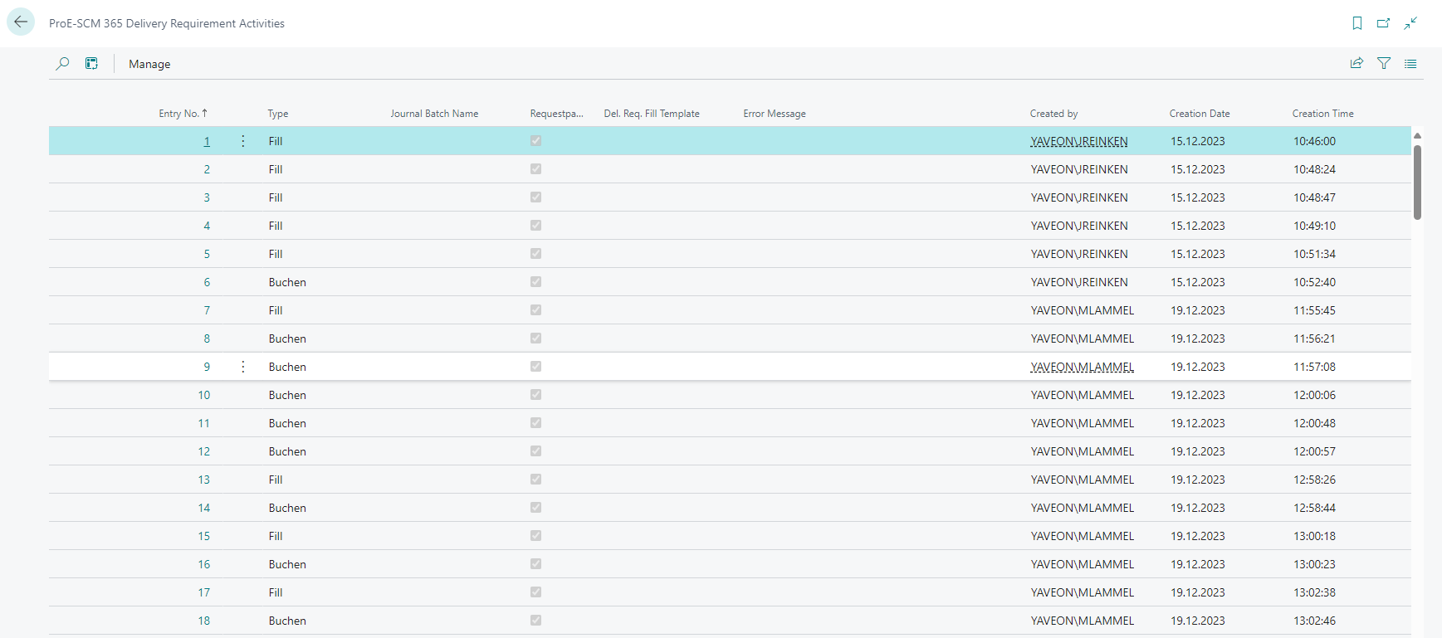Image resolution: width=1442 pixels, height=638 pixels.
Task: Bookmark this page with the bookmark icon
Action: (1357, 23)
